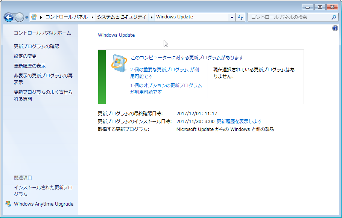342x218 pixels.
Task: Open 2 個の重要な更新プログラム link
Action: (165, 73)
